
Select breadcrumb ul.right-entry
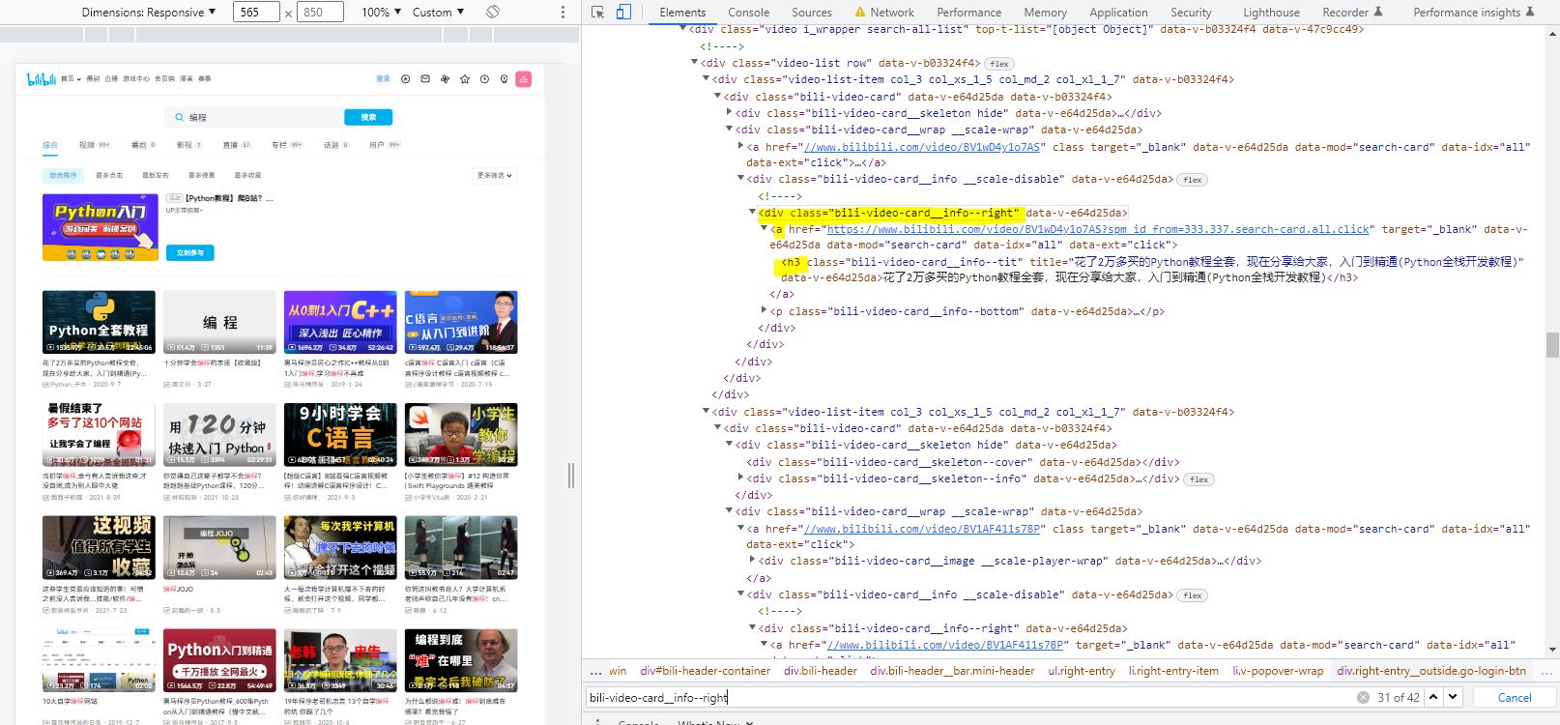coord(1082,670)
